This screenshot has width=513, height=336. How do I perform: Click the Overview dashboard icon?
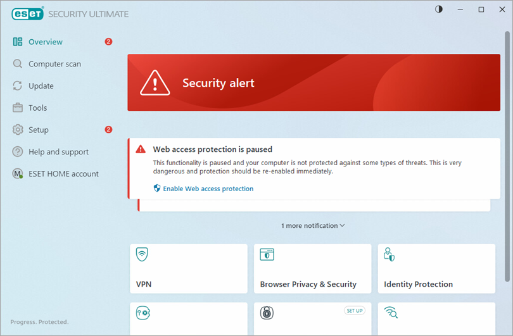(x=18, y=42)
